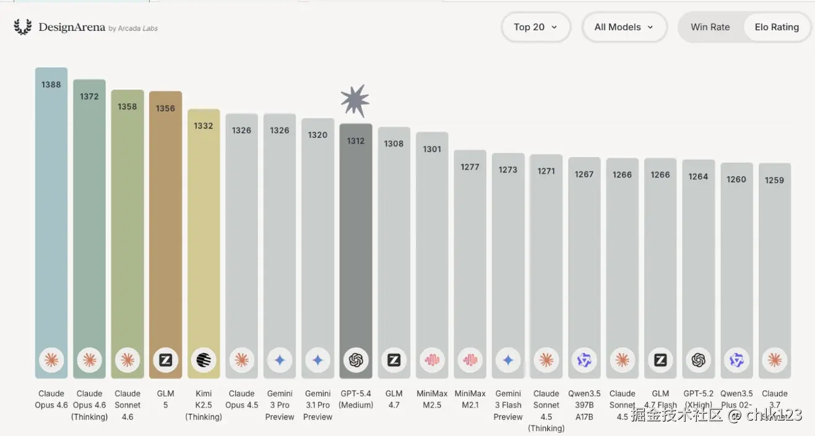Click the GPT-5.4 OpenAI logo icon
This screenshot has height=436, width=815.
pyautogui.click(x=356, y=360)
